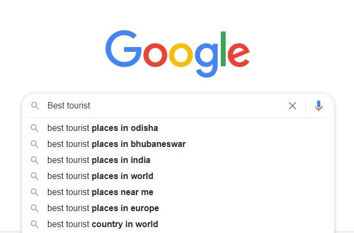Image resolution: width=354 pixels, height=233 pixels.
Task: Click the magnifier icon beside places near me
Action: [x=35, y=192]
